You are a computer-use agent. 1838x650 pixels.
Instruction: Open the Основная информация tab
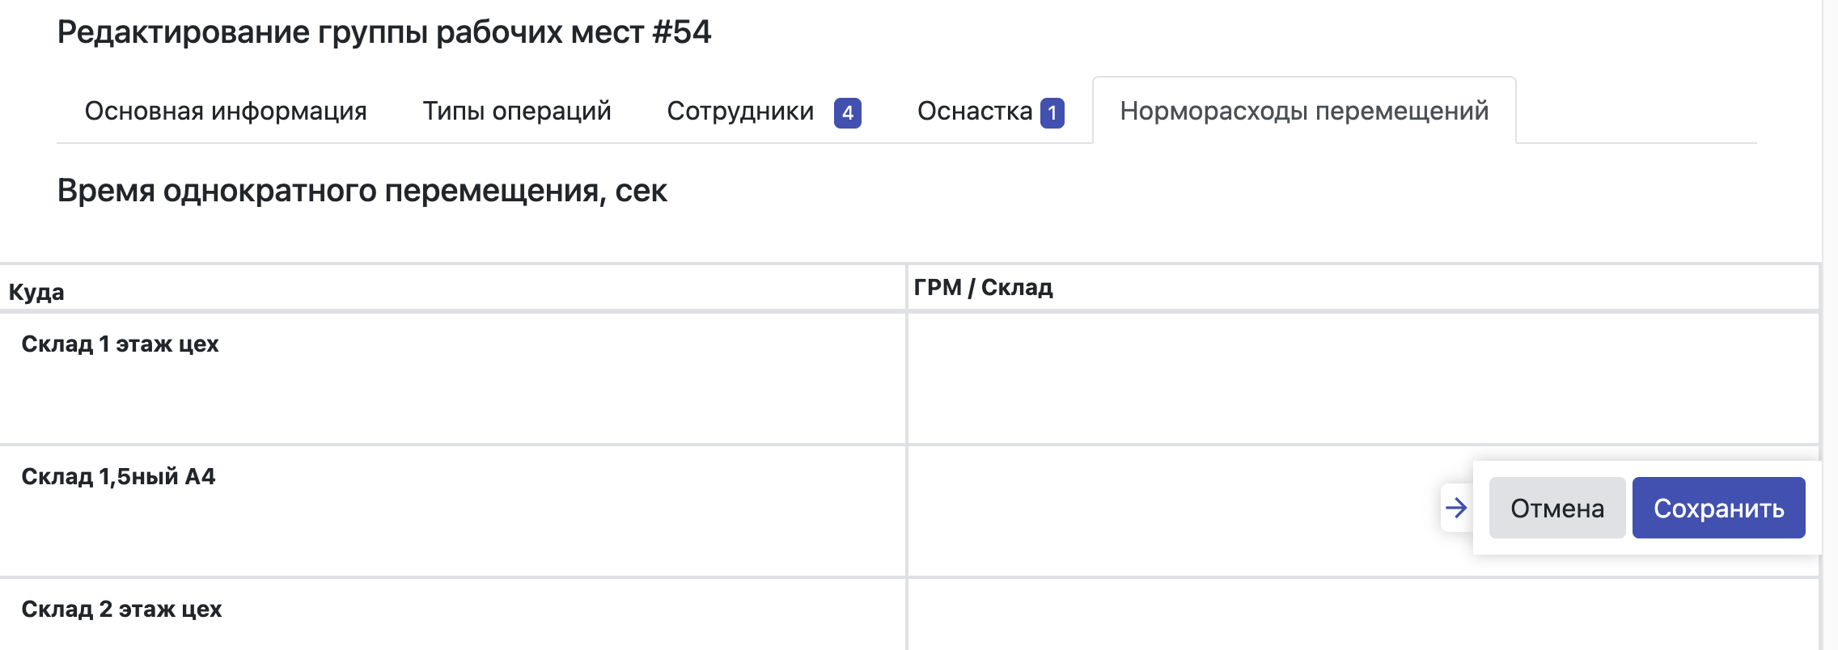pyautogui.click(x=226, y=111)
